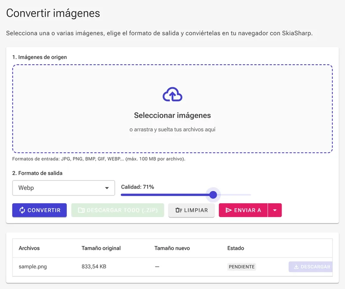Click the Tamaño original column header
This screenshot has width=345, height=289.
pyautogui.click(x=101, y=248)
